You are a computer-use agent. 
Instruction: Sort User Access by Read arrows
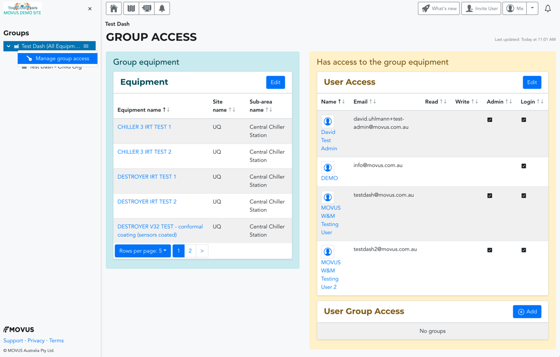[443, 102]
